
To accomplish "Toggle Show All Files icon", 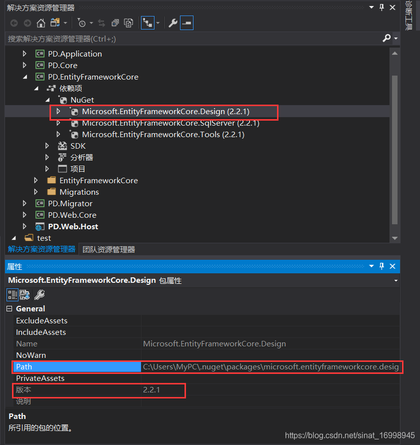I will pos(128,23).
